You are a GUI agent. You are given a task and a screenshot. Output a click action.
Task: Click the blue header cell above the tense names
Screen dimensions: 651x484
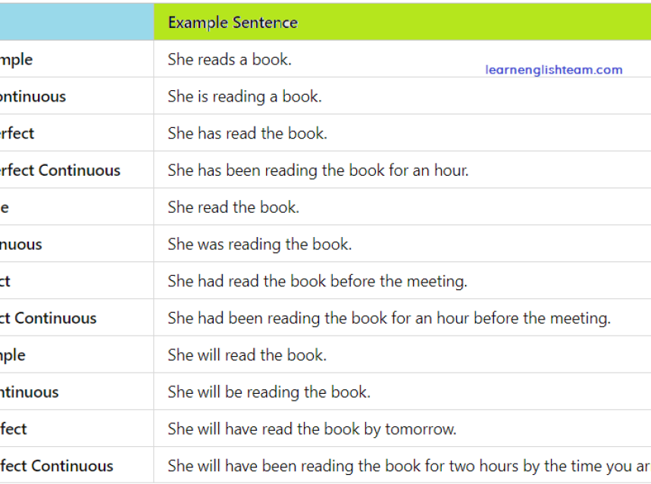click(x=76, y=21)
